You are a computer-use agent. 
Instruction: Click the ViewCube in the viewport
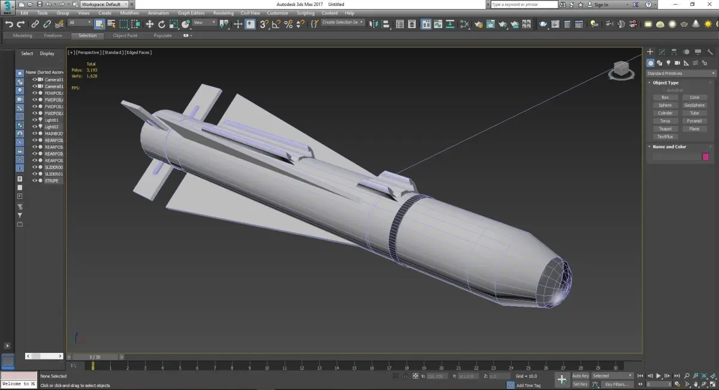pyautogui.click(x=621, y=70)
